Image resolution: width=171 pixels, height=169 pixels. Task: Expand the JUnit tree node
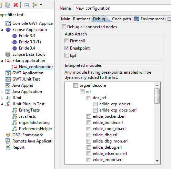point(2,98)
